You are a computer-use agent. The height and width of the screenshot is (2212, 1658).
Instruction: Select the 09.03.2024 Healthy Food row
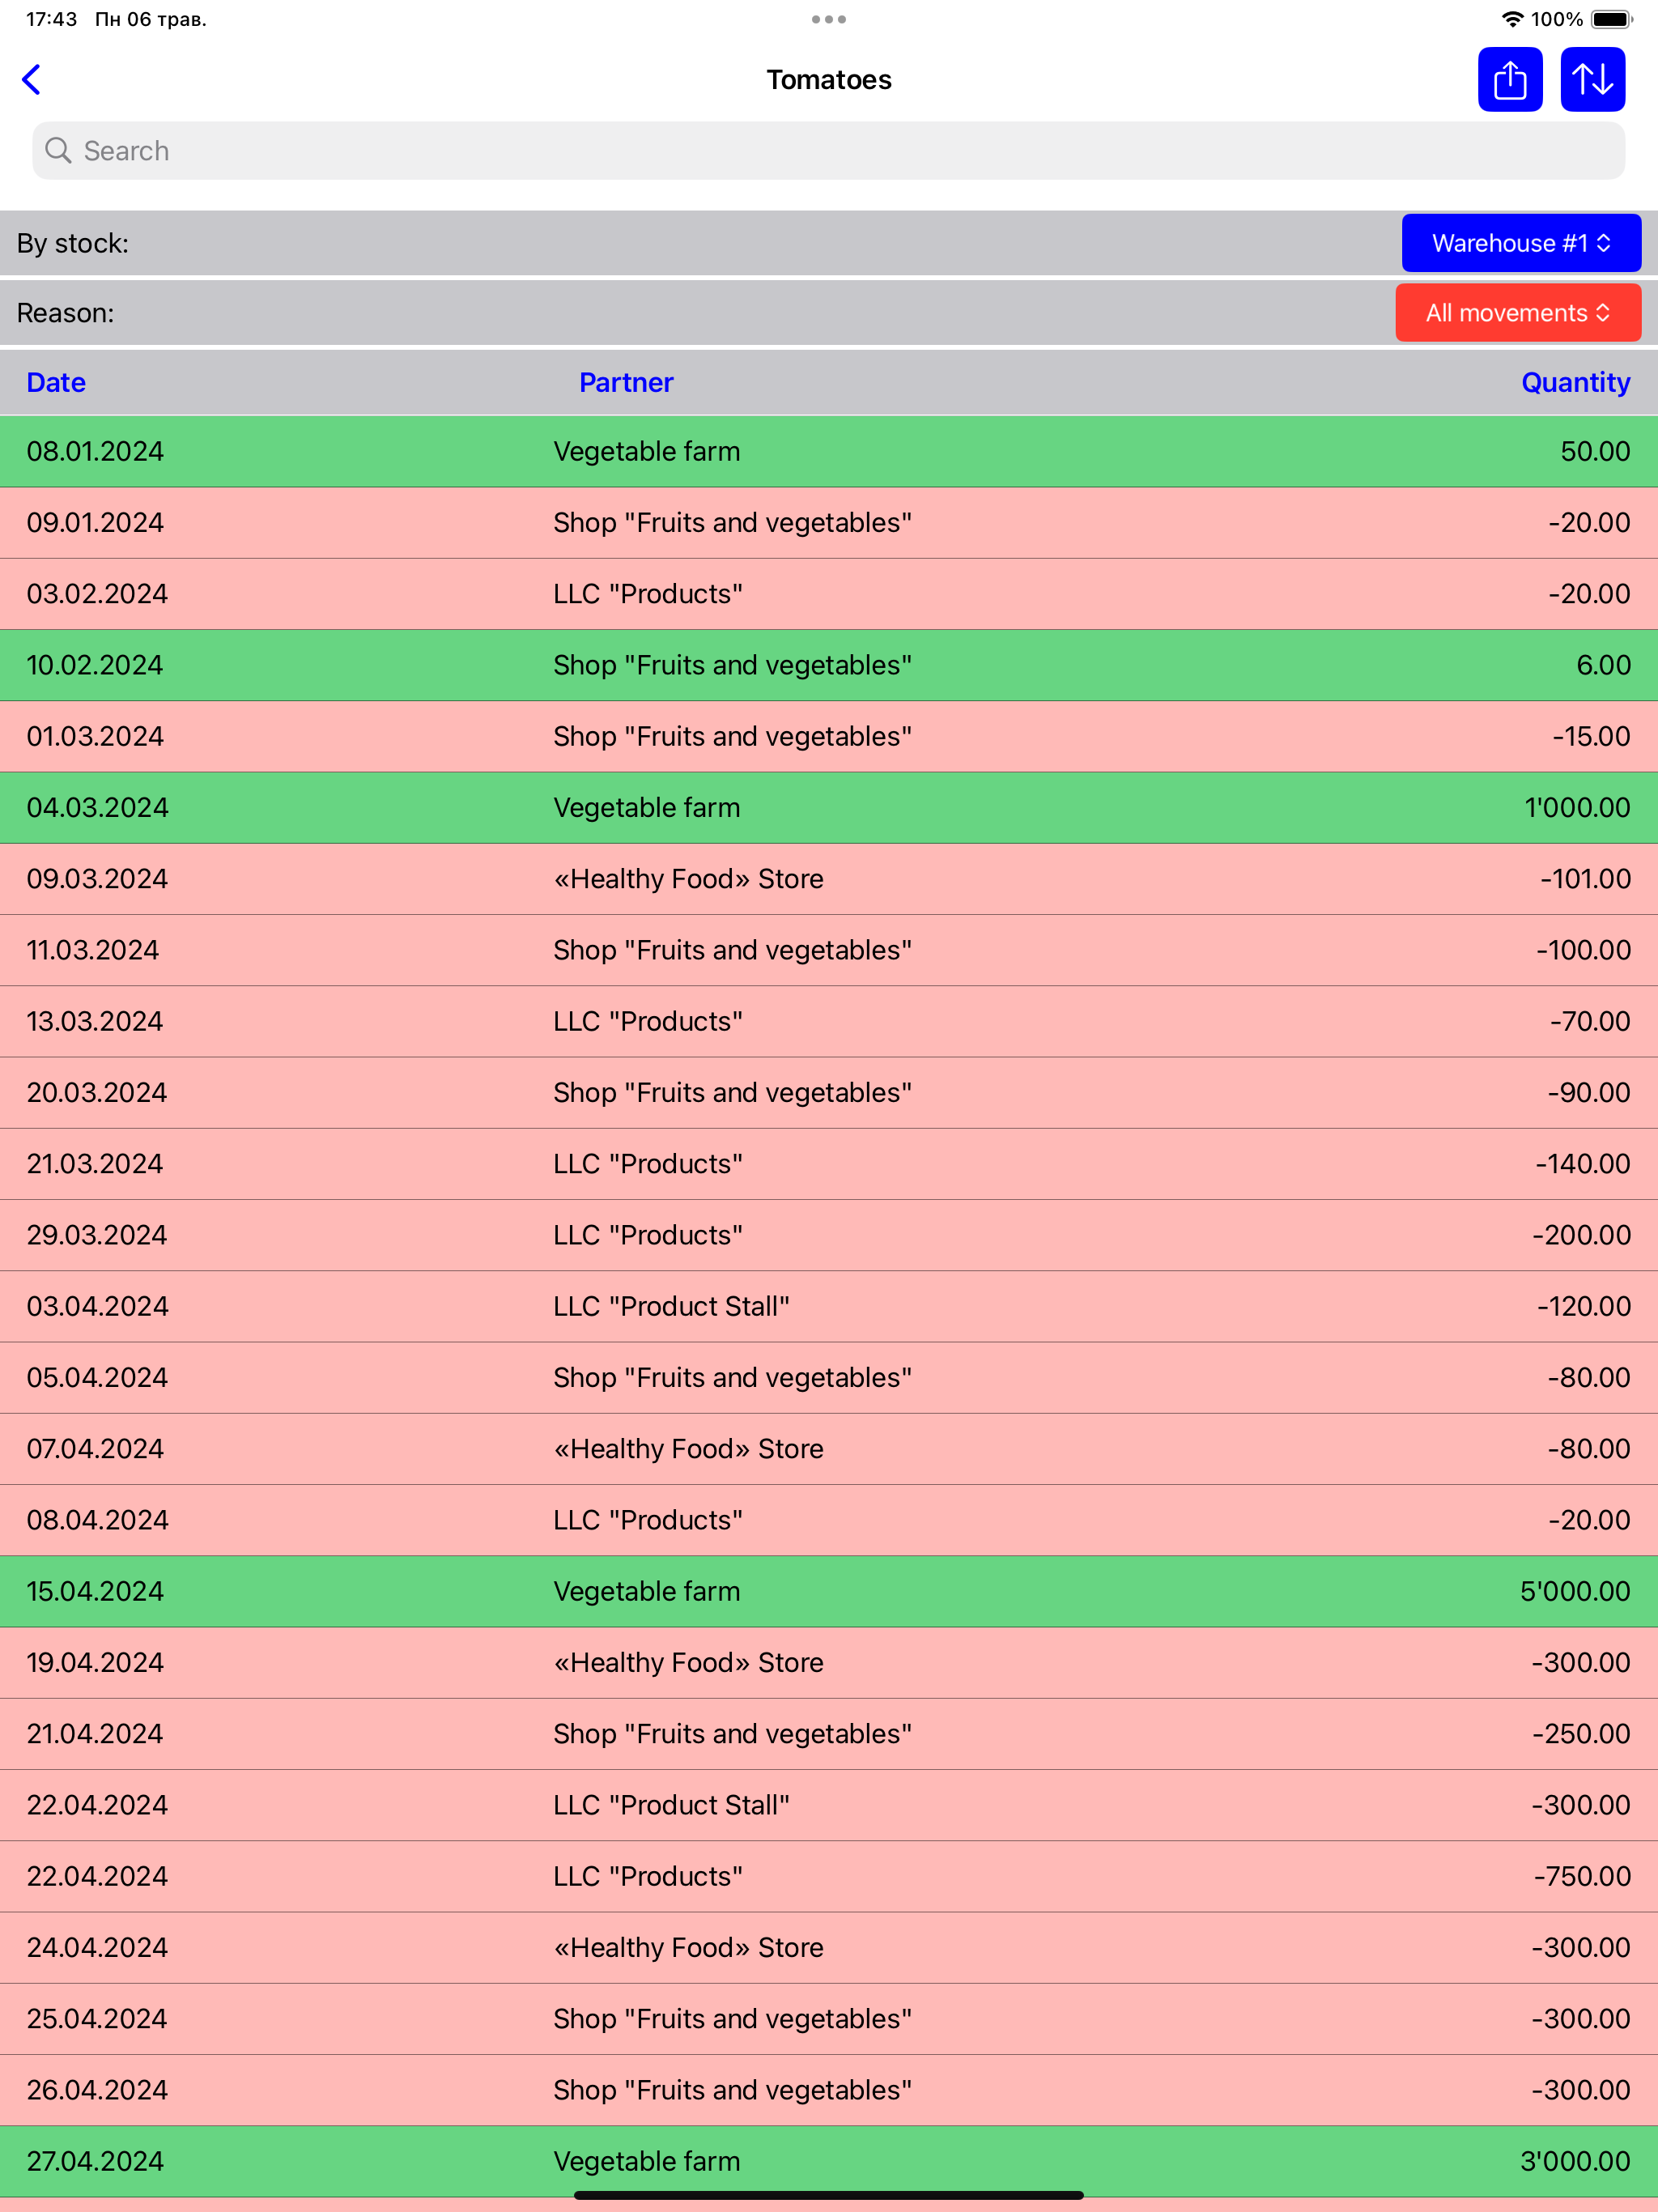tap(829, 879)
